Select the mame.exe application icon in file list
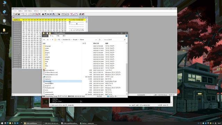This screenshot has height=125, width=222. 44,77
